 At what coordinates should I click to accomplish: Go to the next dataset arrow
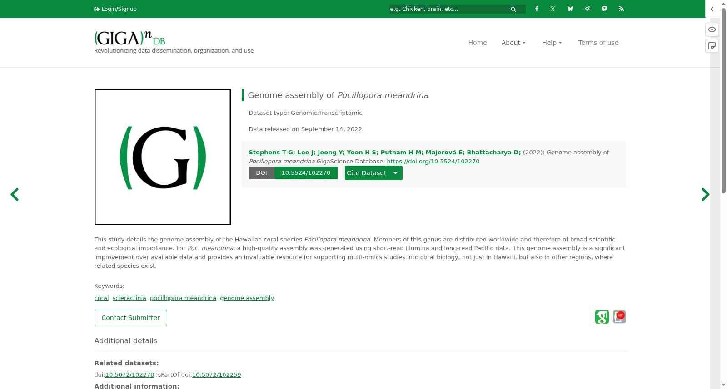pyautogui.click(x=705, y=194)
